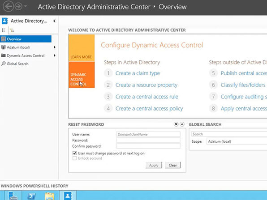This screenshot has height=200, width=267.
Task: Select Overview in the navigation pane
Action: pyautogui.click(x=26, y=39)
